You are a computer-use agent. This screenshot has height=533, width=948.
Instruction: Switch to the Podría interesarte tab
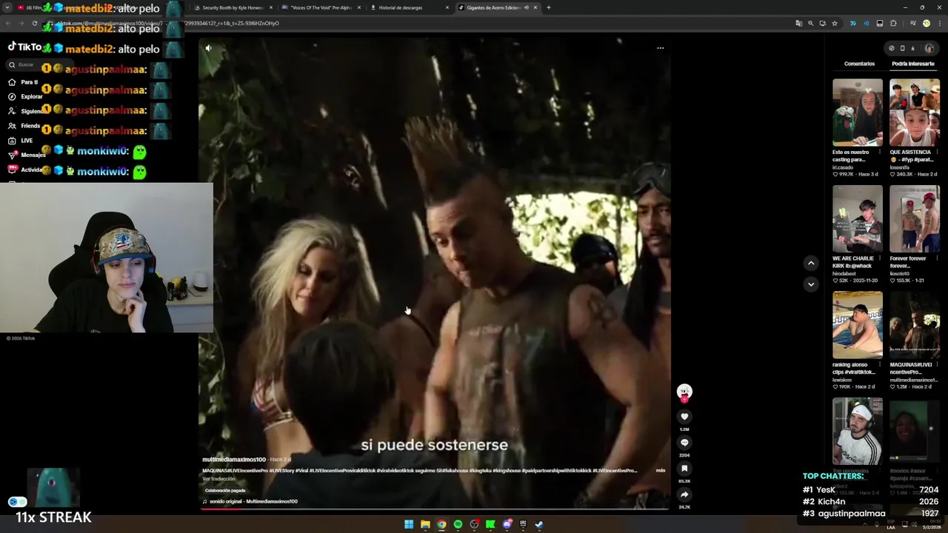(x=912, y=64)
